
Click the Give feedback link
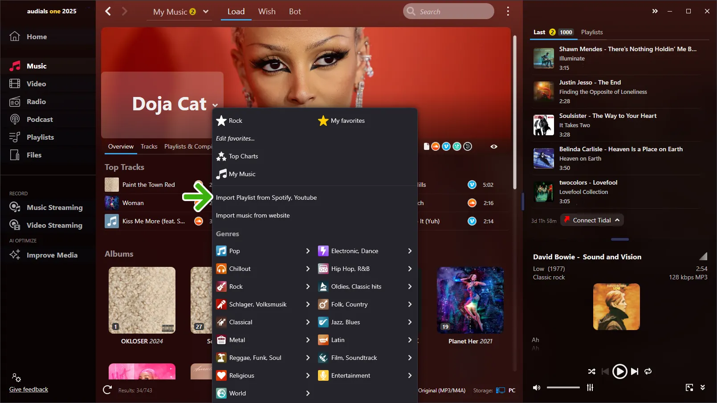tap(29, 389)
